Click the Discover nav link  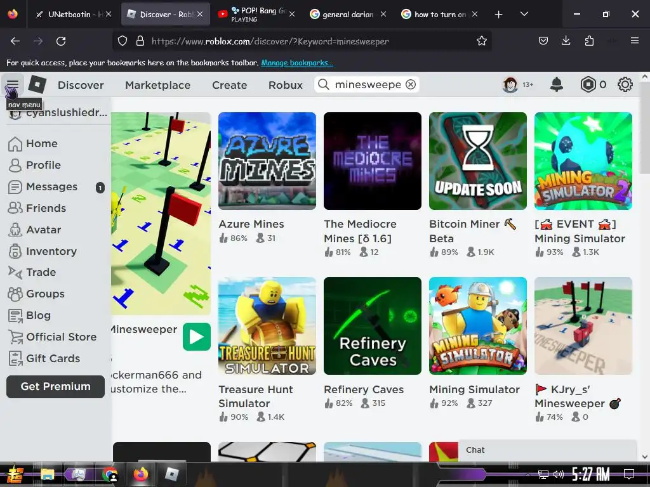click(81, 85)
